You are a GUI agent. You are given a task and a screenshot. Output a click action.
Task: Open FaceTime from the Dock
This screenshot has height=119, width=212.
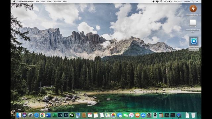(x=126, y=115)
